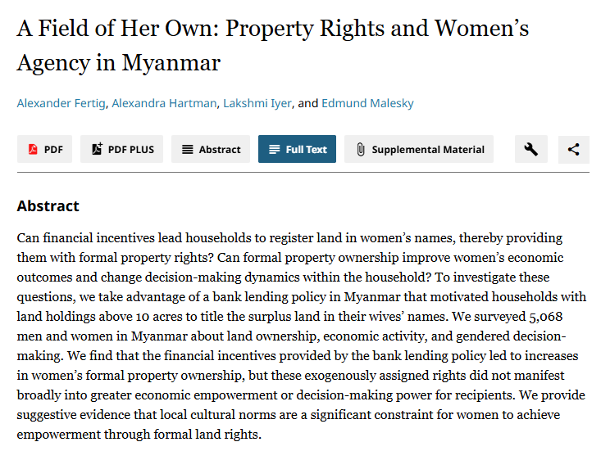Visit the Edmund Malesky author link
Screen dimensions: 601x451
pos(367,103)
